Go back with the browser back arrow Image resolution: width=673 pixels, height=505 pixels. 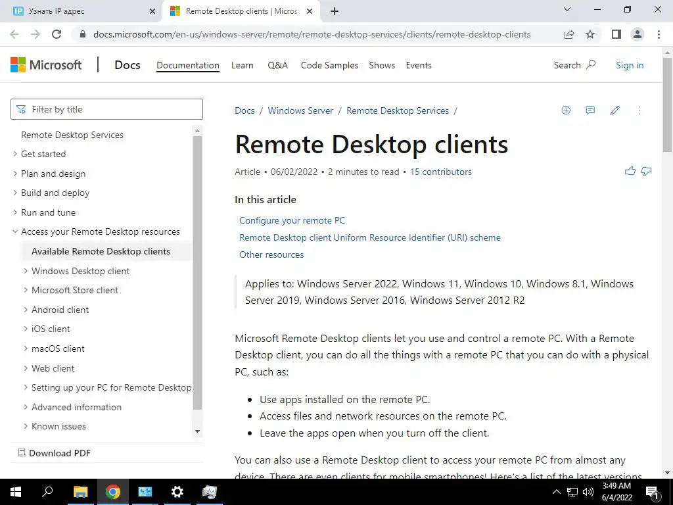(14, 34)
